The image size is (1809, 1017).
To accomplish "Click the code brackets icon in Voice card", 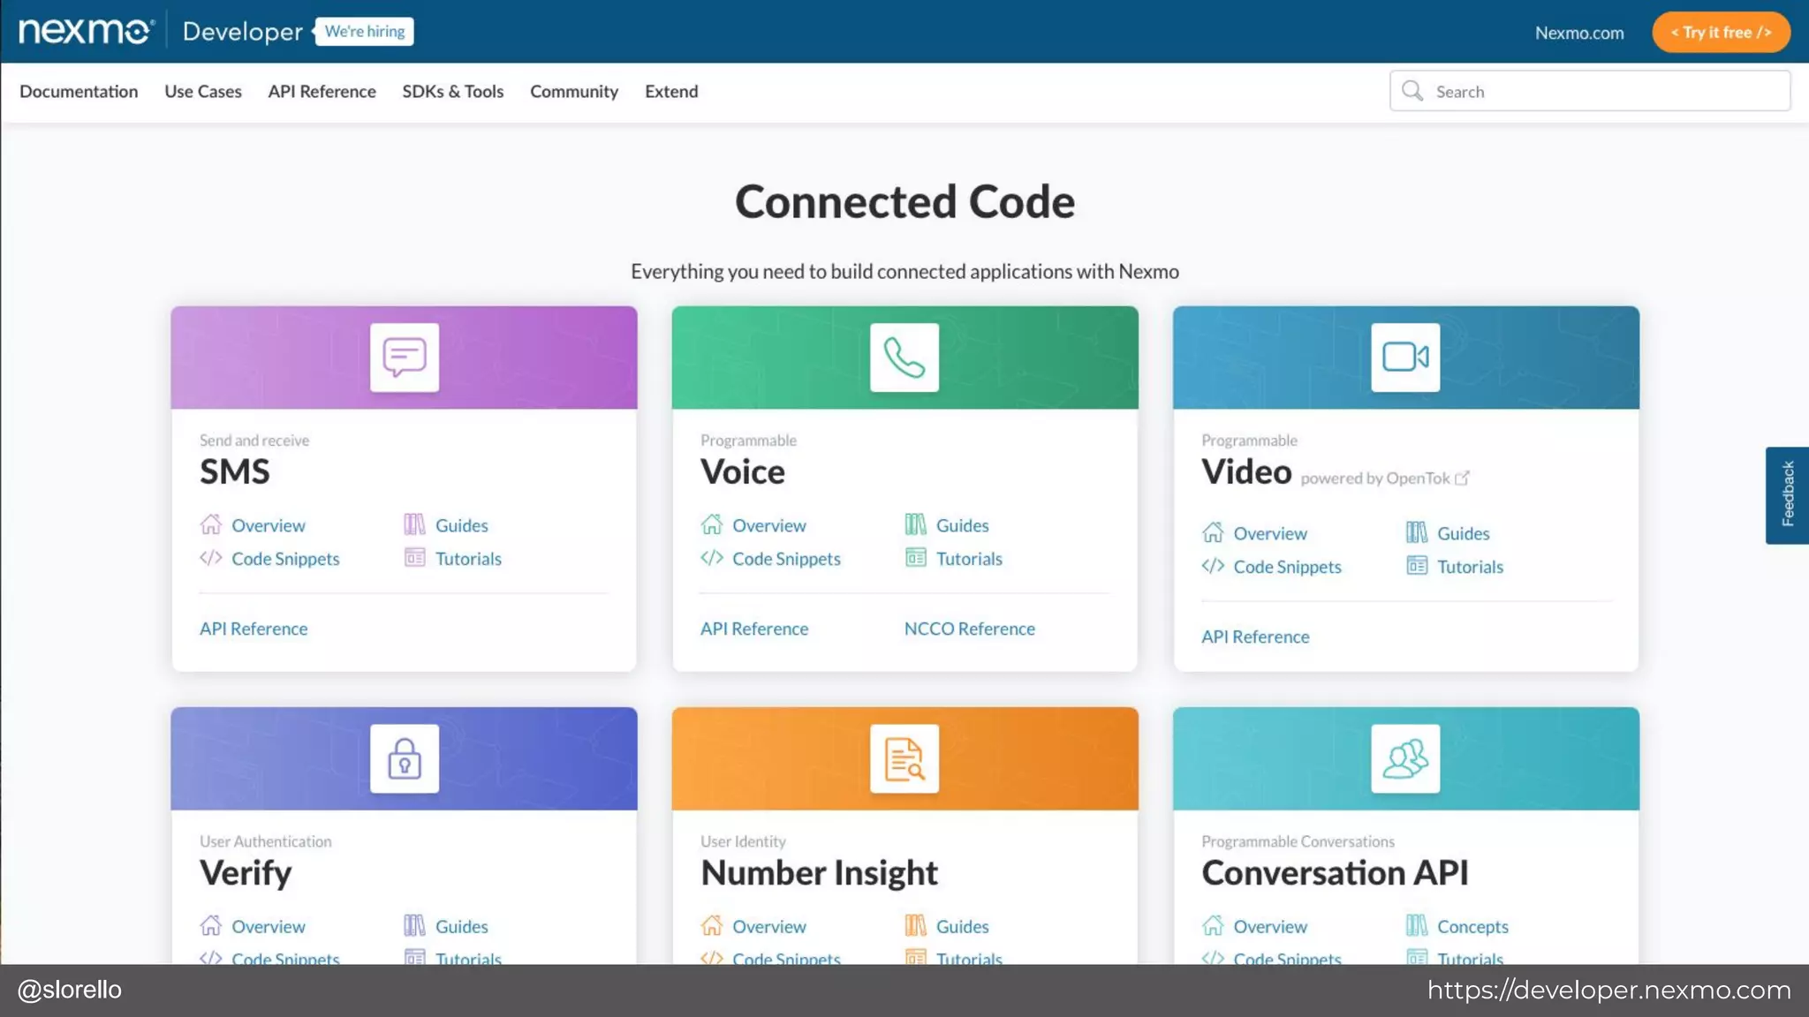I will click(712, 558).
